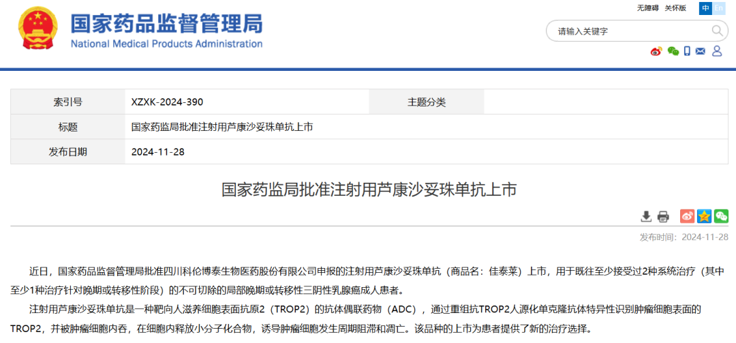
Task: Share article to Weibo red button
Action: (x=687, y=216)
